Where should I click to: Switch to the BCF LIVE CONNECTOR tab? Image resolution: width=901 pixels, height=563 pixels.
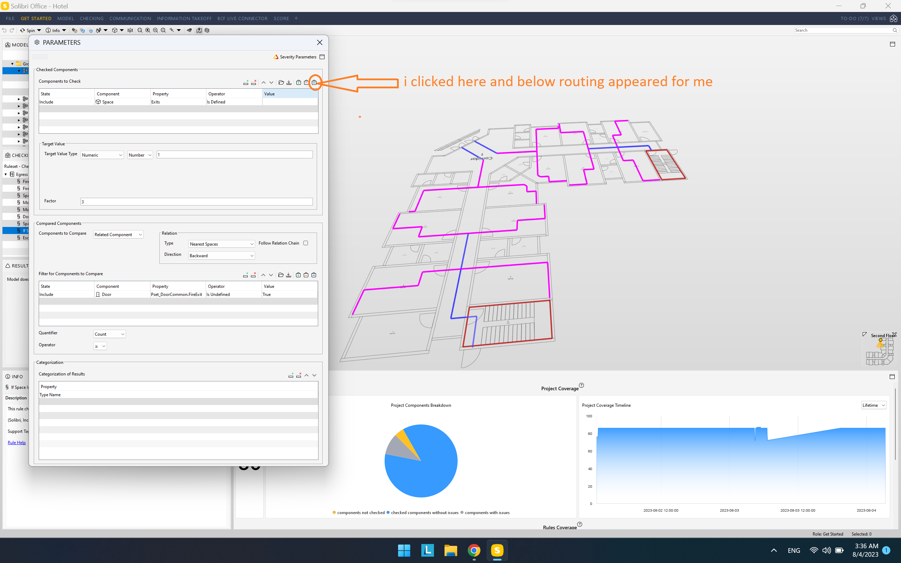(242, 18)
